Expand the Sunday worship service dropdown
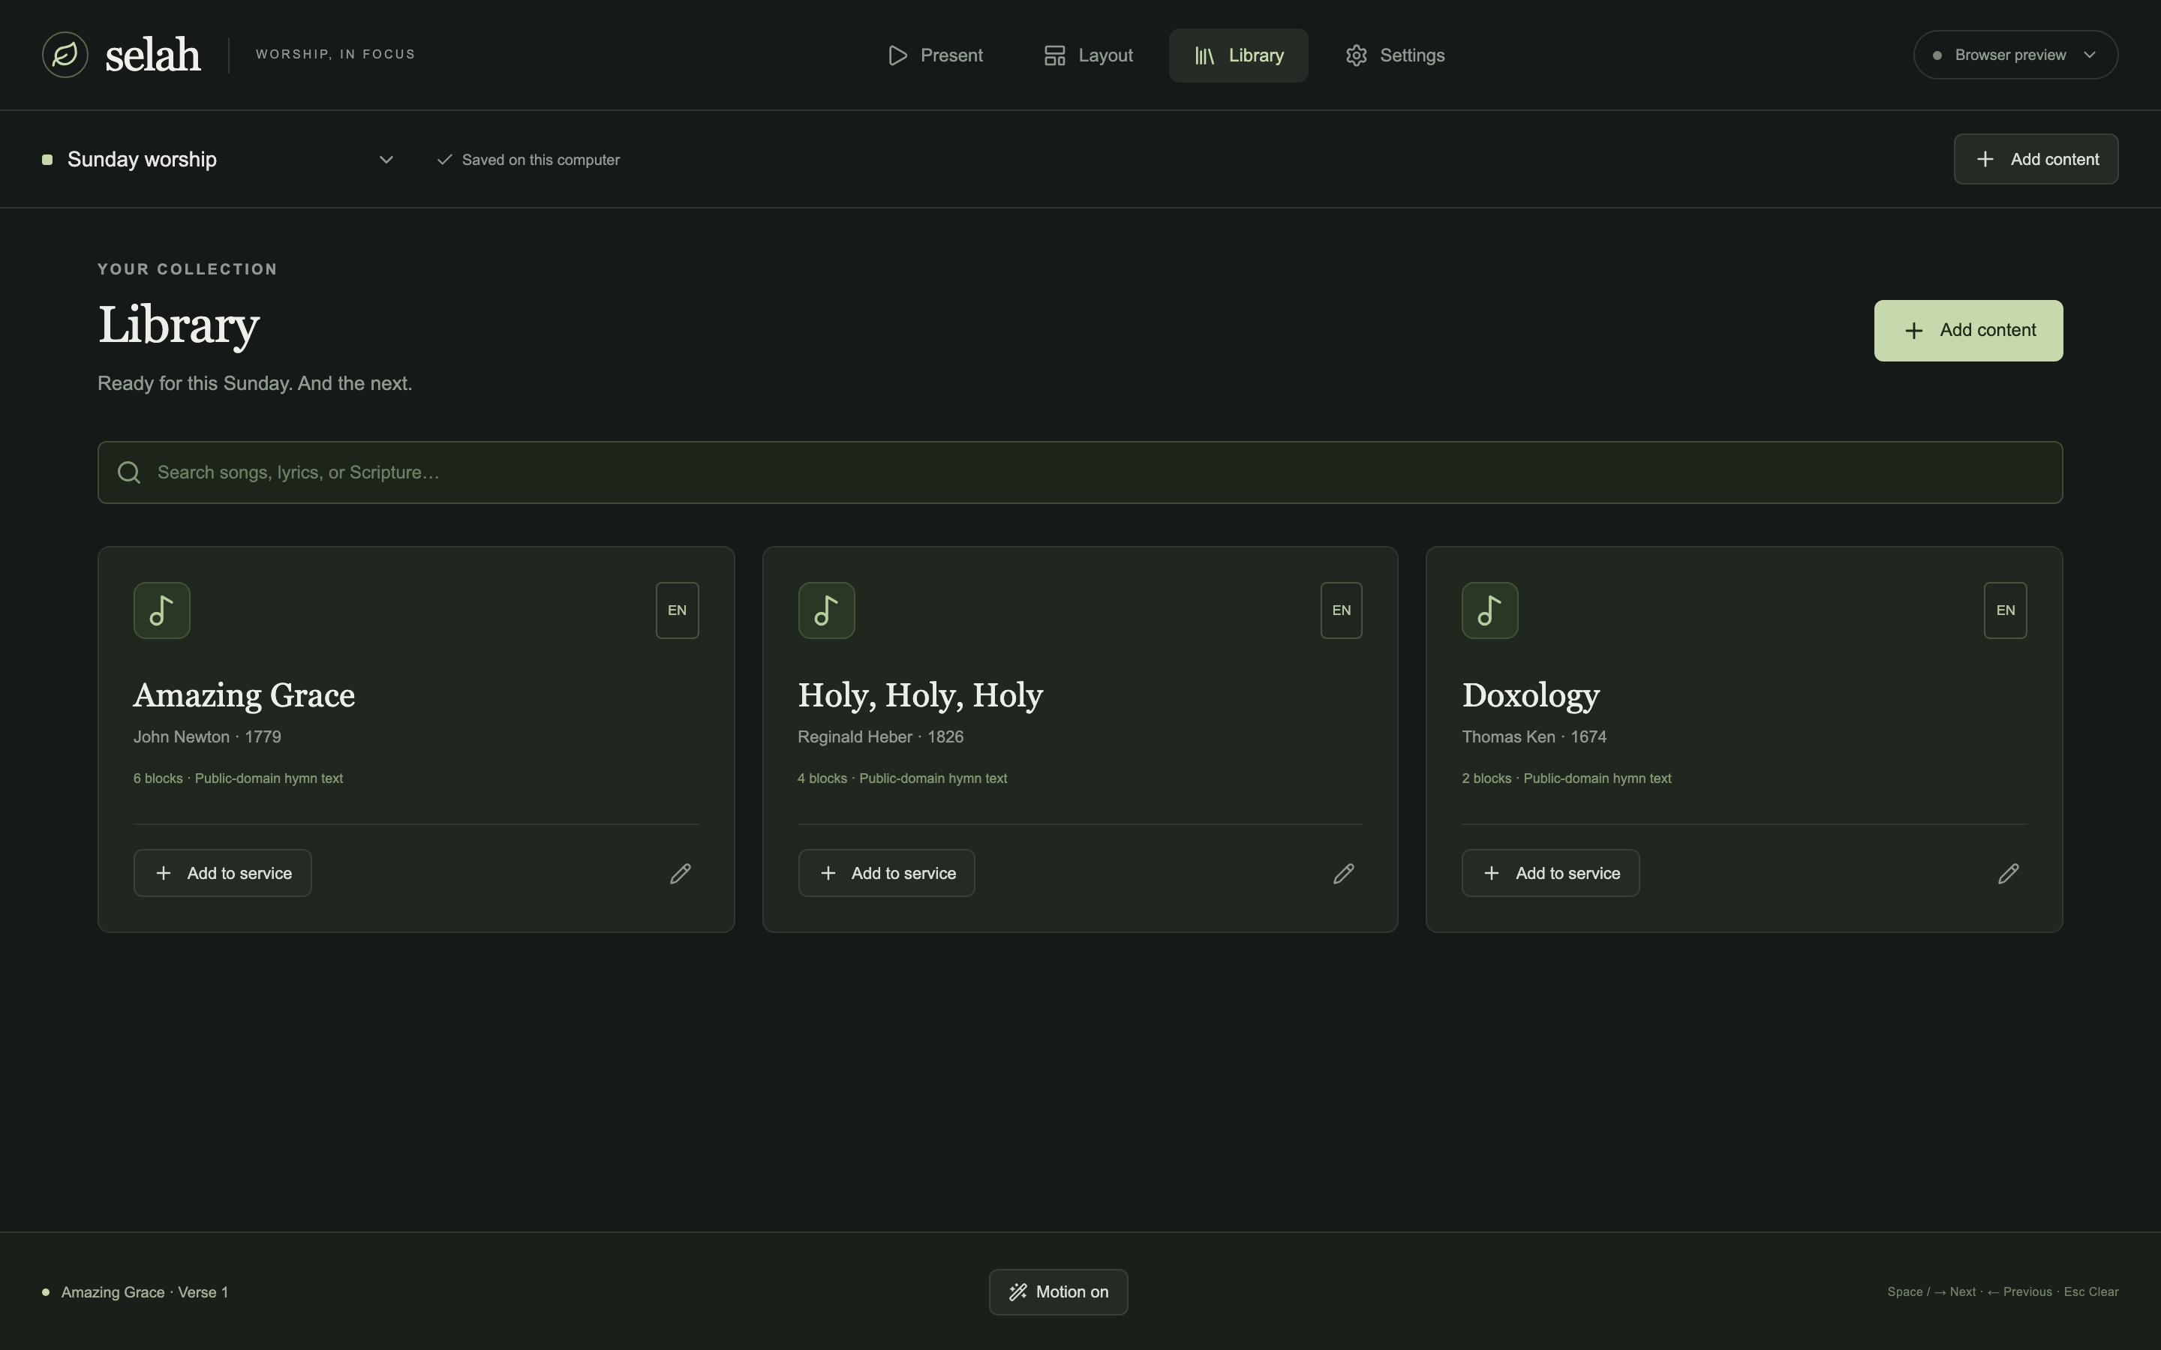The image size is (2161, 1350). (x=219, y=159)
